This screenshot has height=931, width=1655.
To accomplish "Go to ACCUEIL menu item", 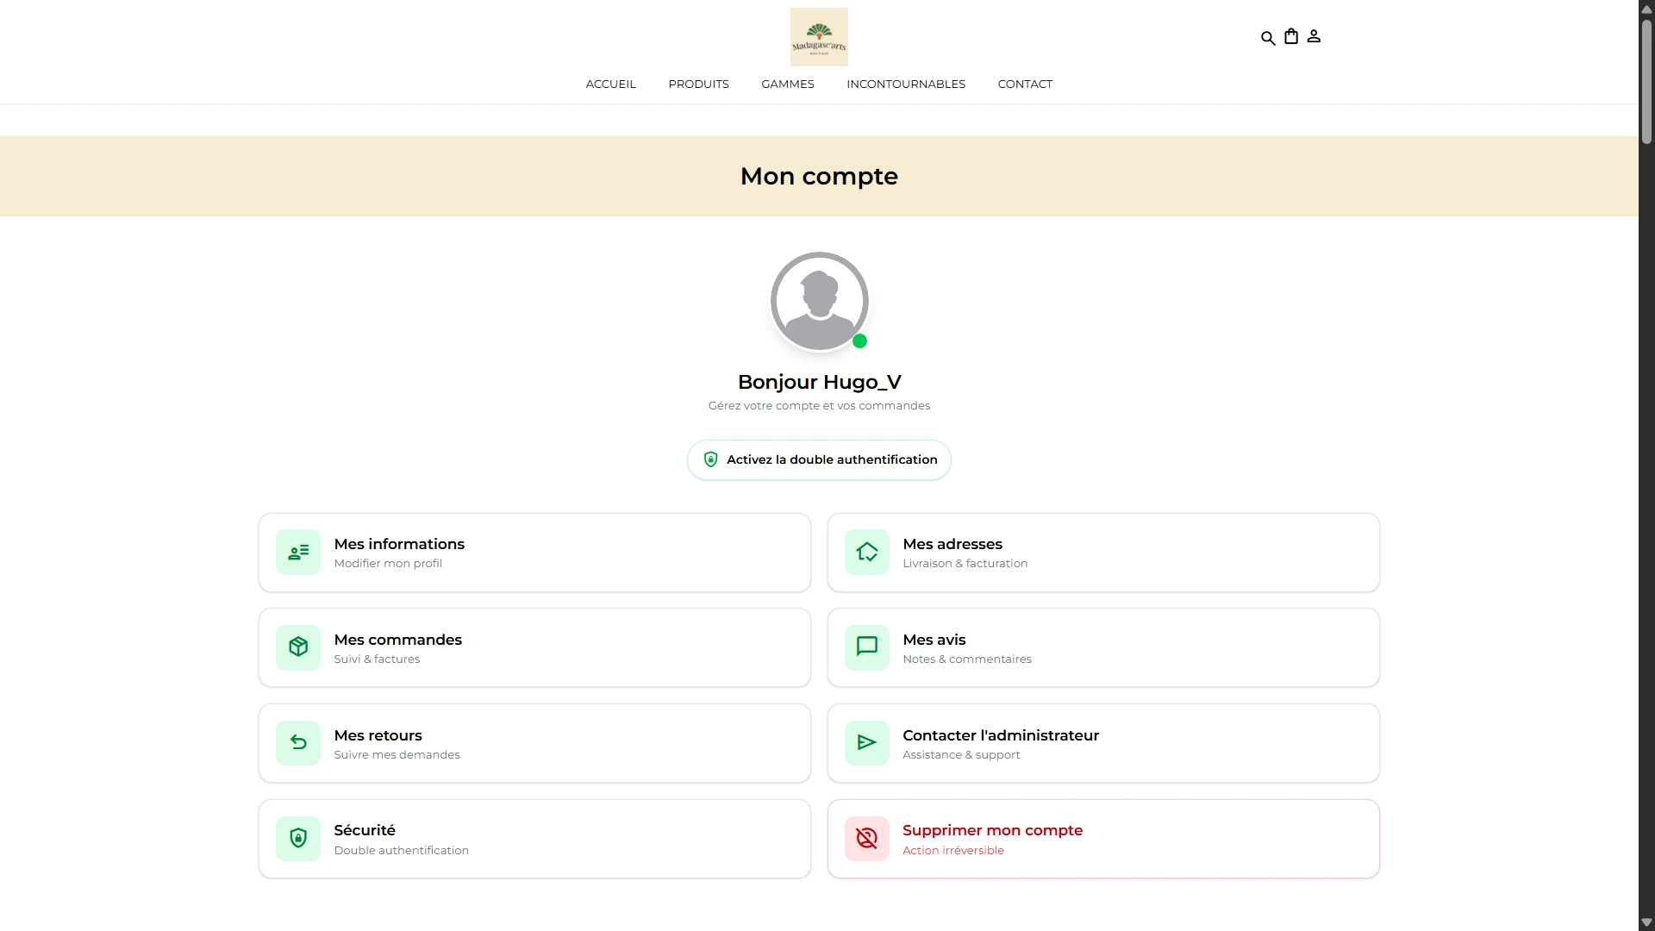I will [611, 84].
